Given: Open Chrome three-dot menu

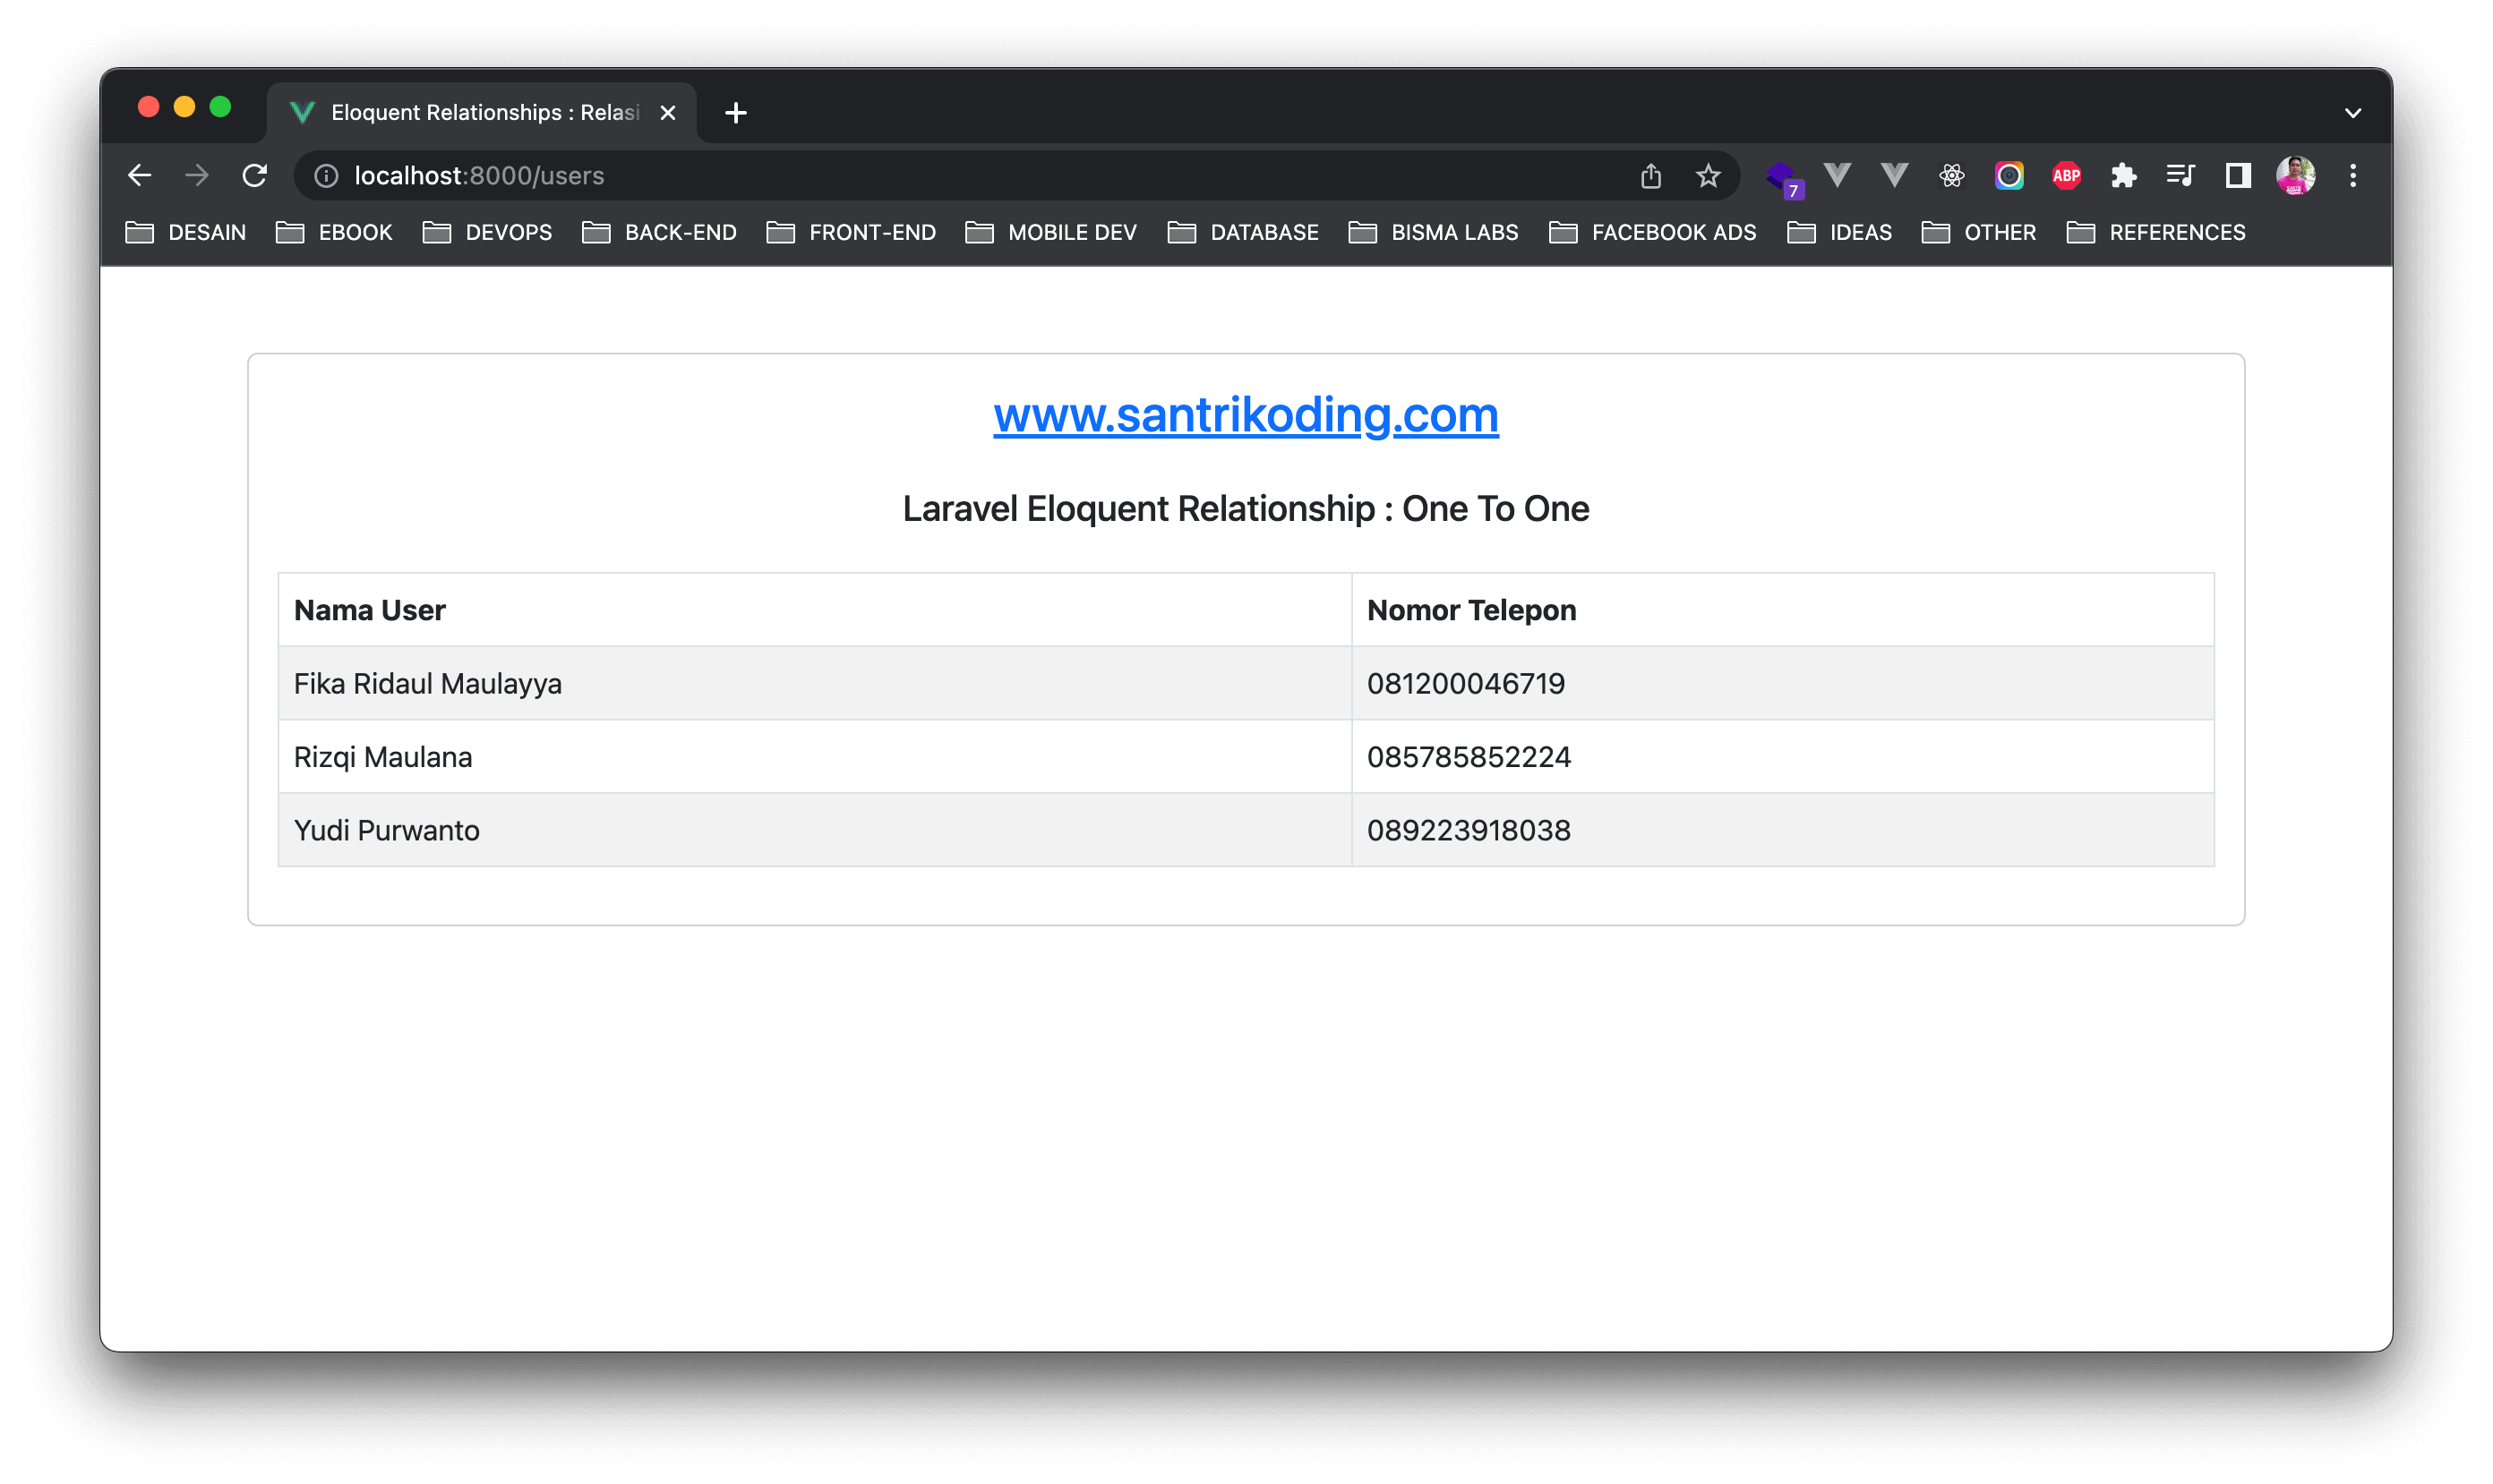Looking at the screenshot, I should coord(2353,176).
